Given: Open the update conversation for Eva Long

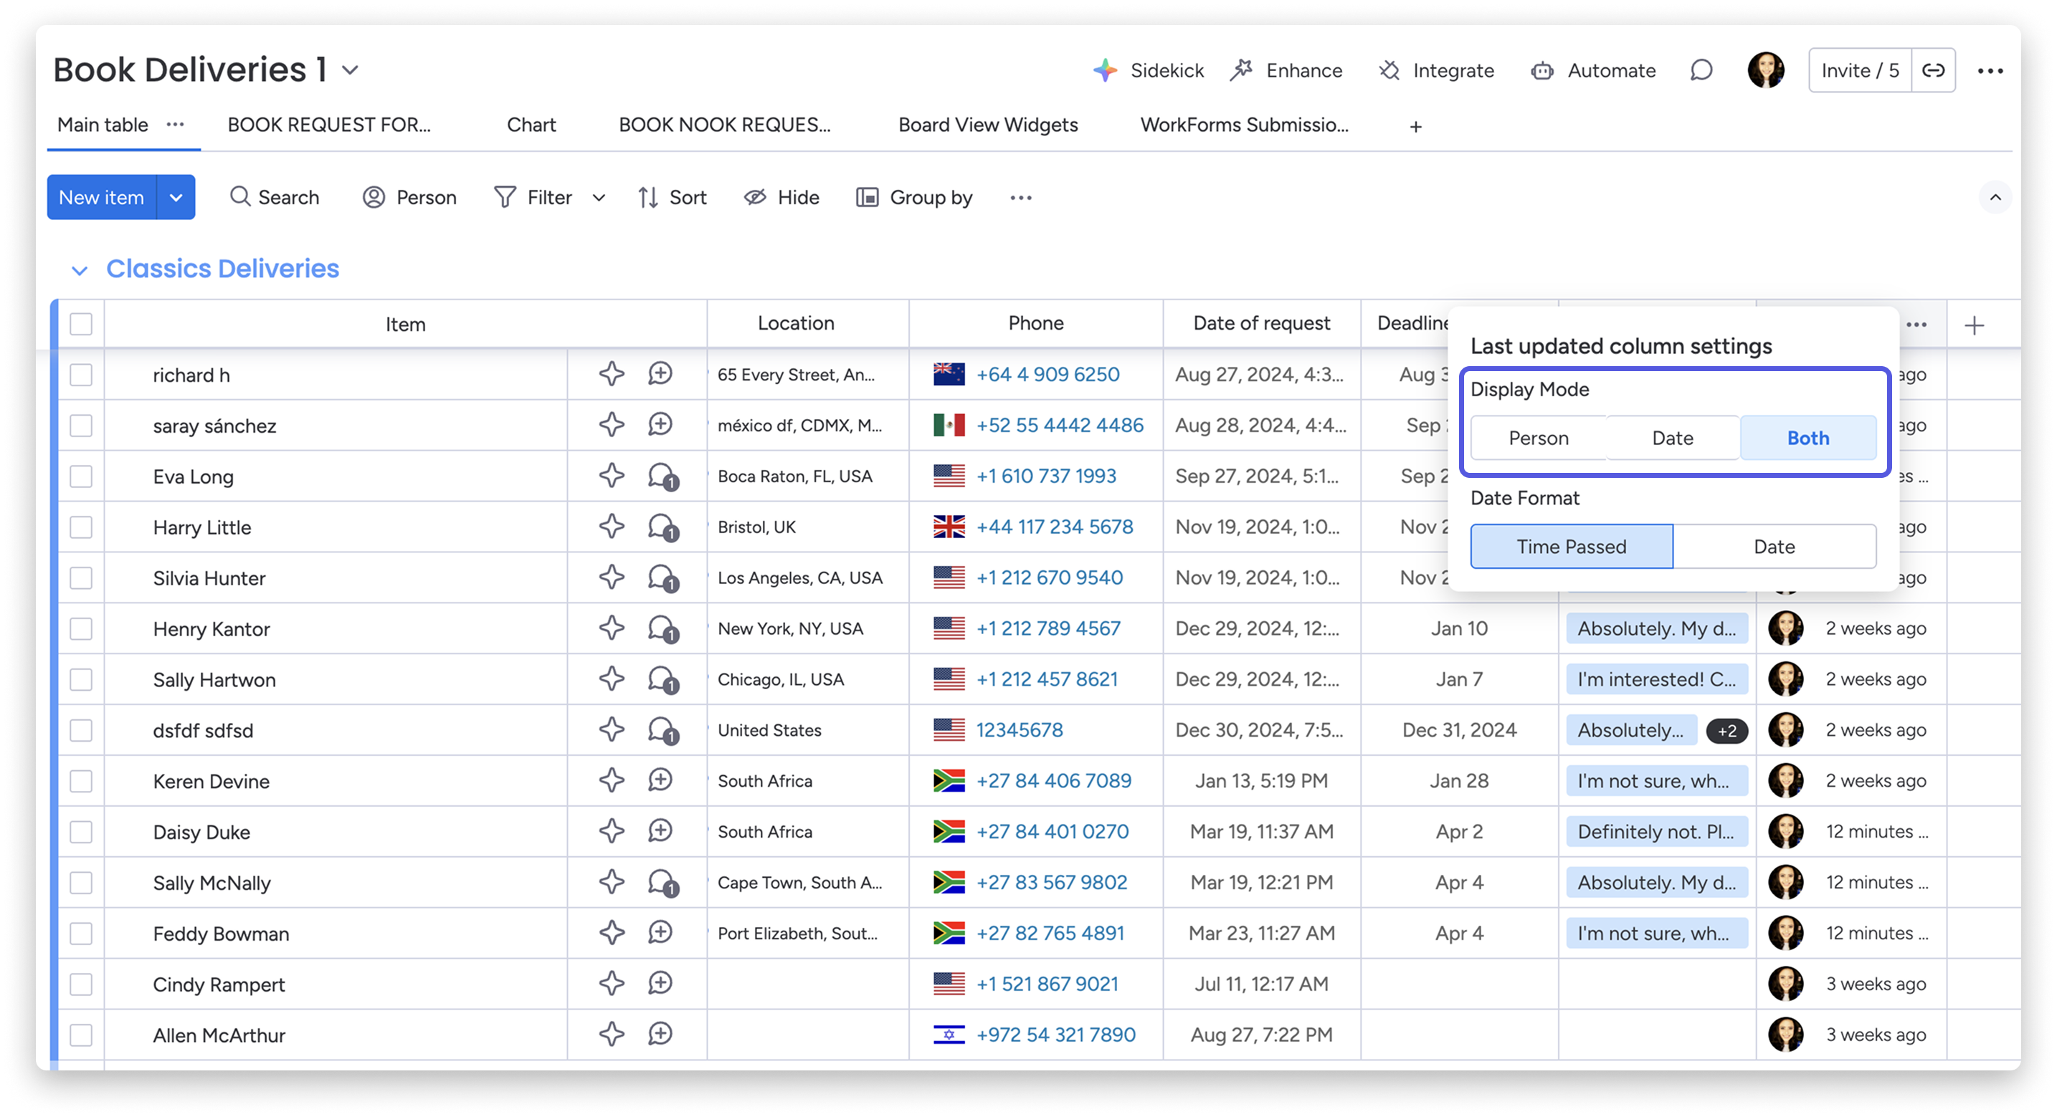Looking at the screenshot, I should (662, 476).
